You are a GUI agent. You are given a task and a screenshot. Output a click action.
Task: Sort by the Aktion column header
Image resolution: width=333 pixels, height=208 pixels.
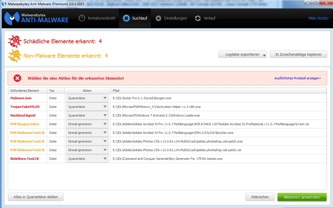point(87,91)
